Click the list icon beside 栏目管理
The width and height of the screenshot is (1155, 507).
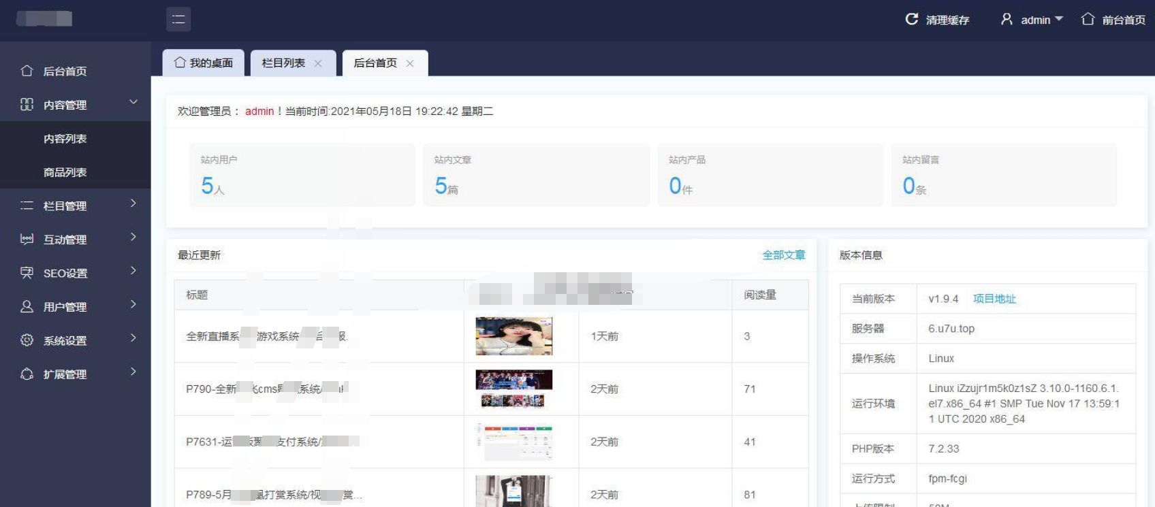coord(27,206)
